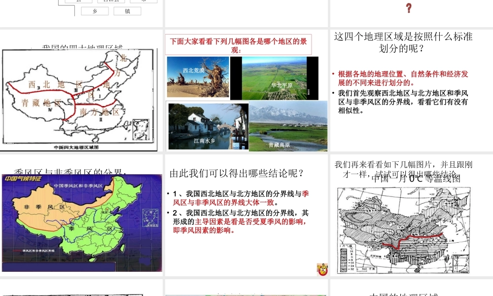
Task: Click the 青藏地区 label on regions map
Action: (41, 103)
